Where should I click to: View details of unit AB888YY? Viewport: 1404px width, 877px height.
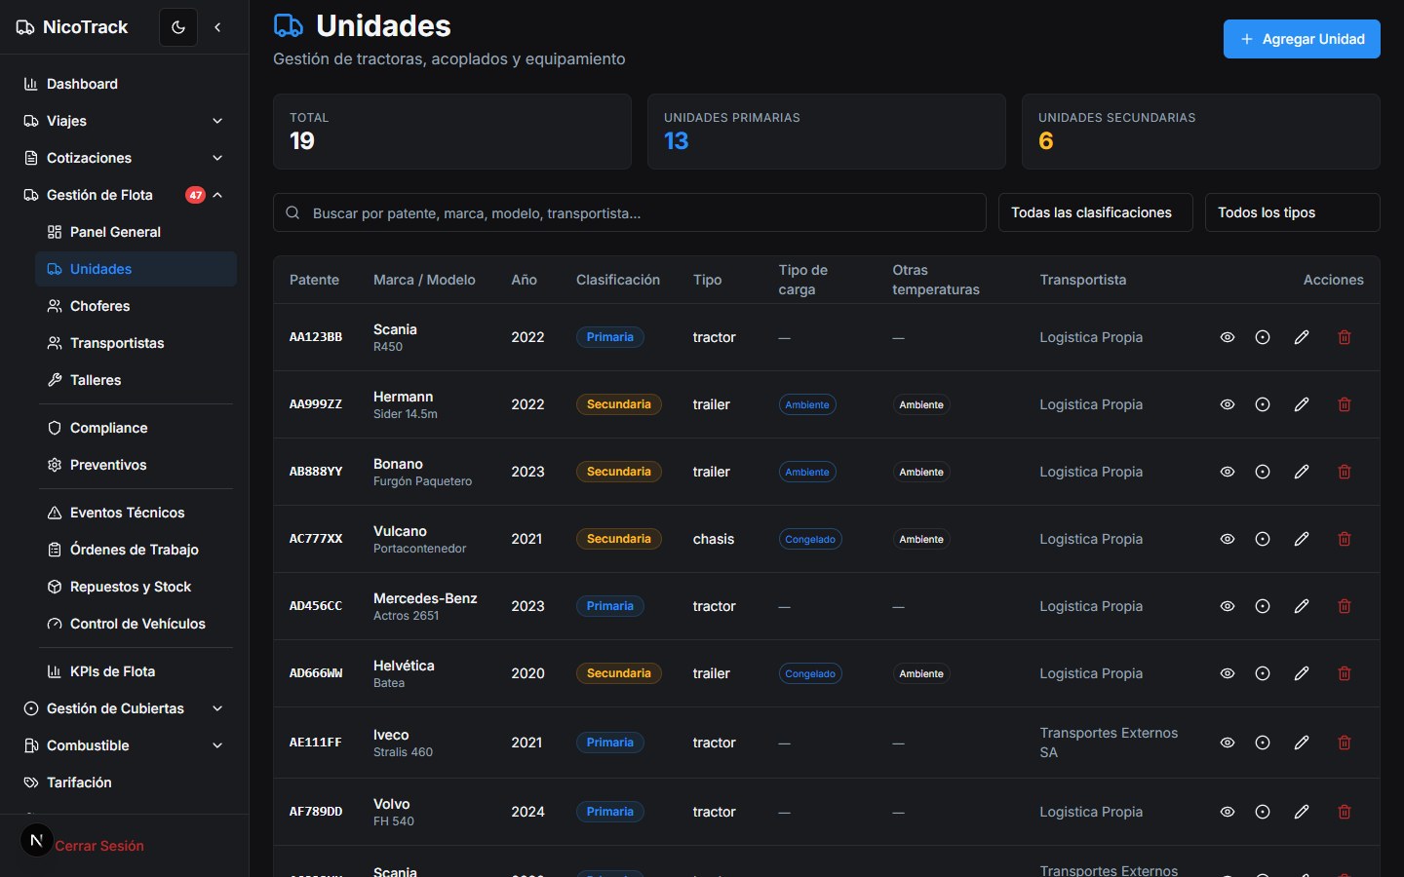(x=1228, y=472)
